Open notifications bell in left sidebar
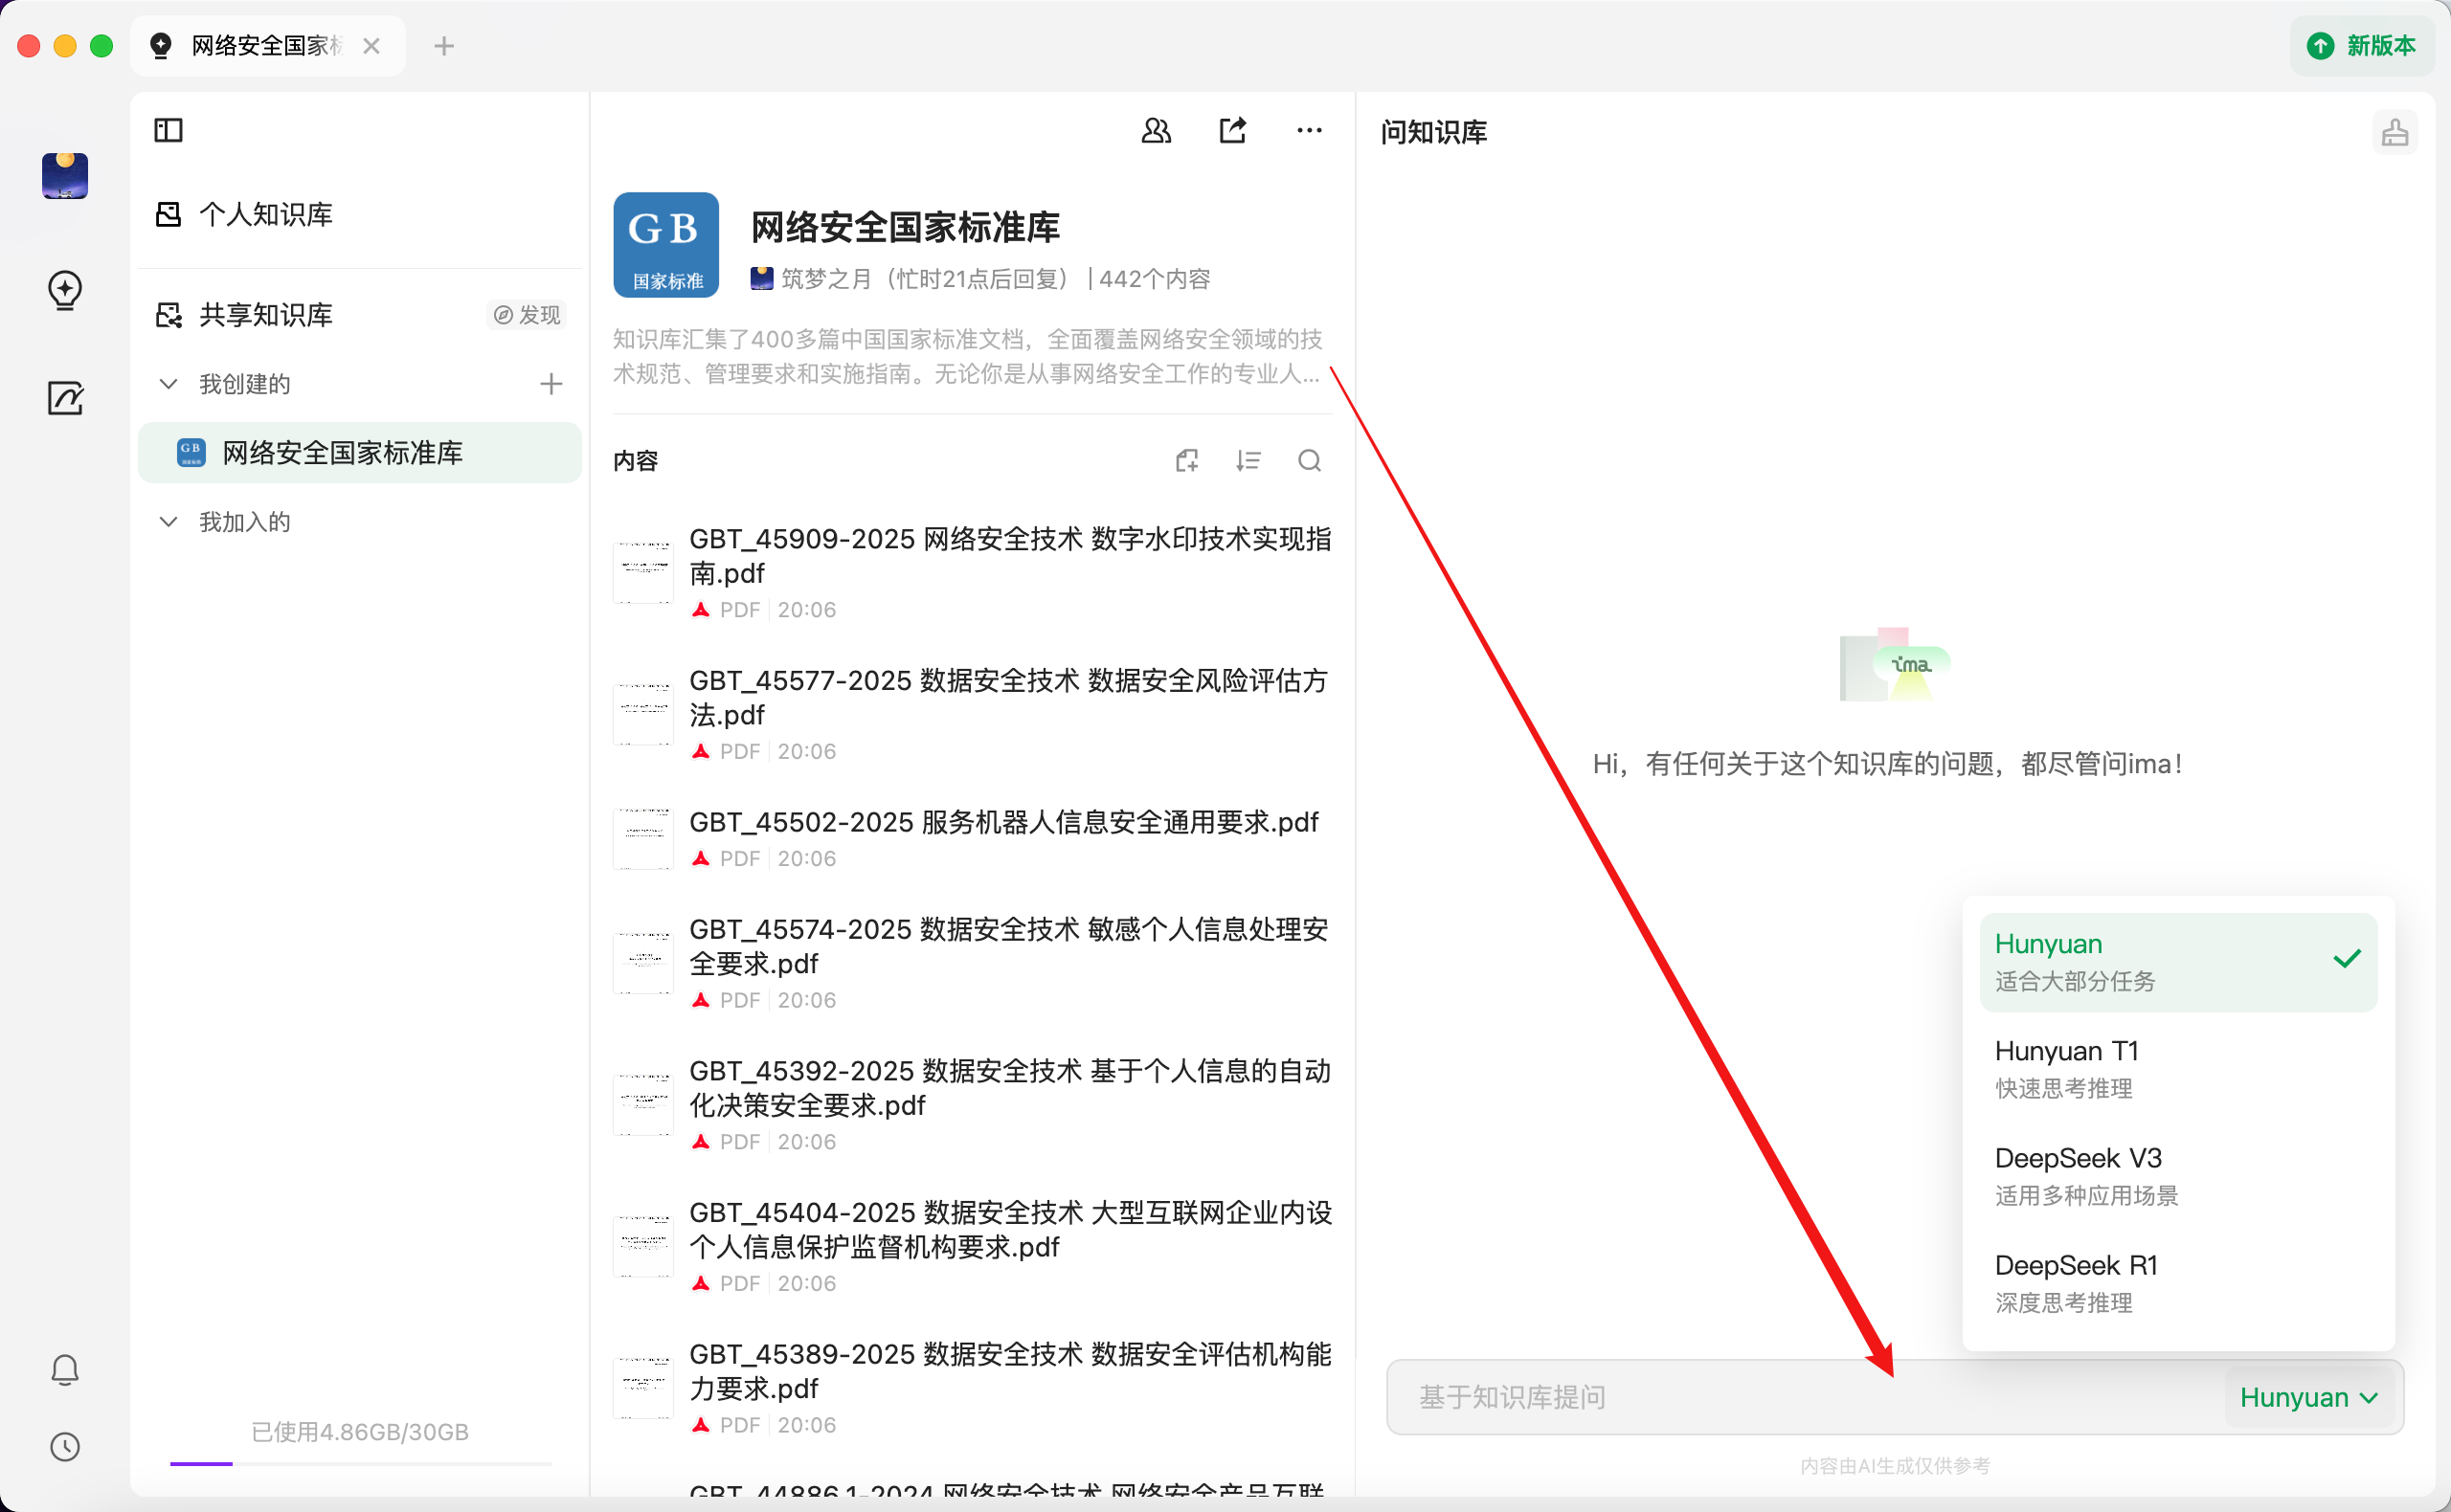Image resolution: width=2451 pixels, height=1512 pixels. tap(65, 1369)
